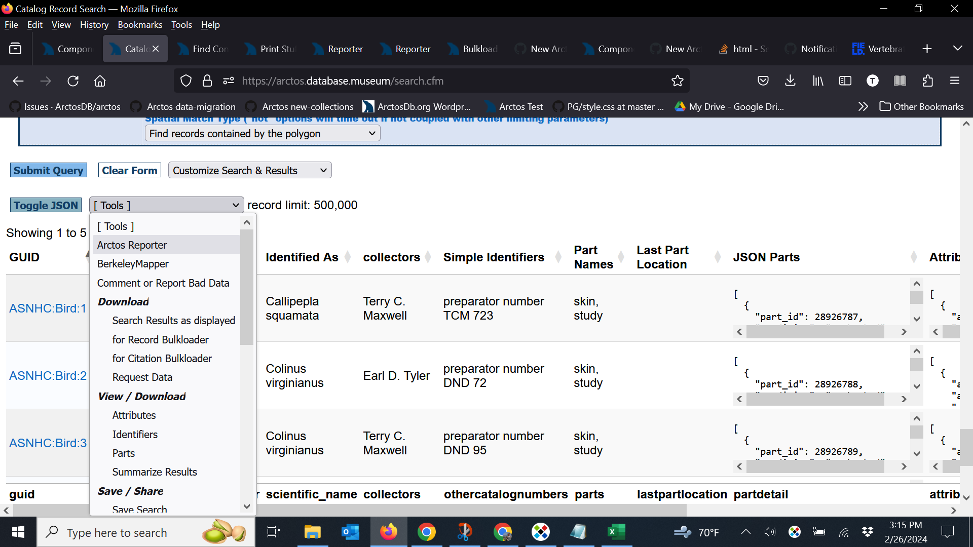Click the Tools list scrollbar thumb
Screen dimensions: 973x547
[x=247, y=286]
